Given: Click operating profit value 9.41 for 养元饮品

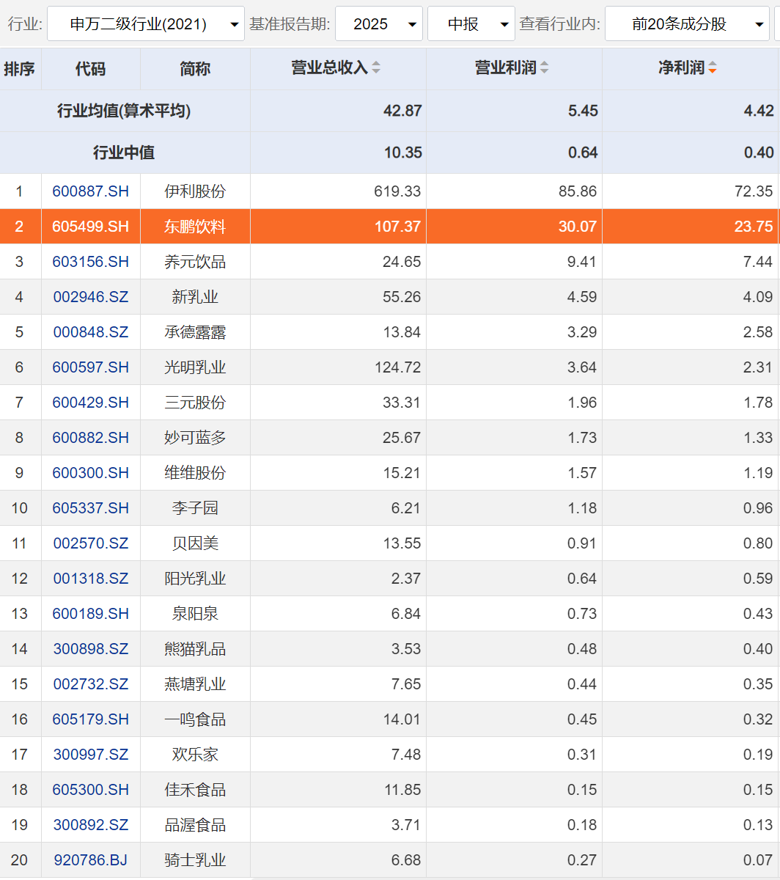Looking at the screenshot, I should click(x=582, y=262).
